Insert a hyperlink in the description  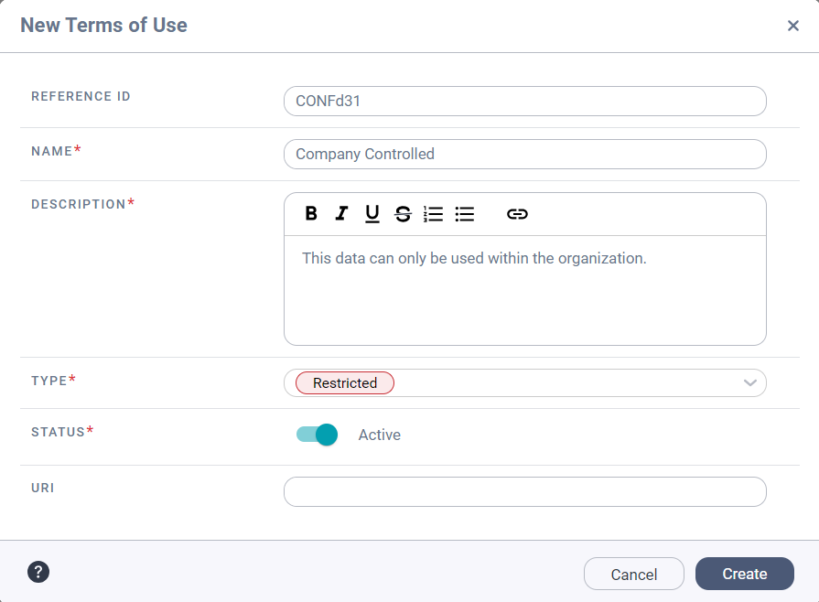(517, 213)
